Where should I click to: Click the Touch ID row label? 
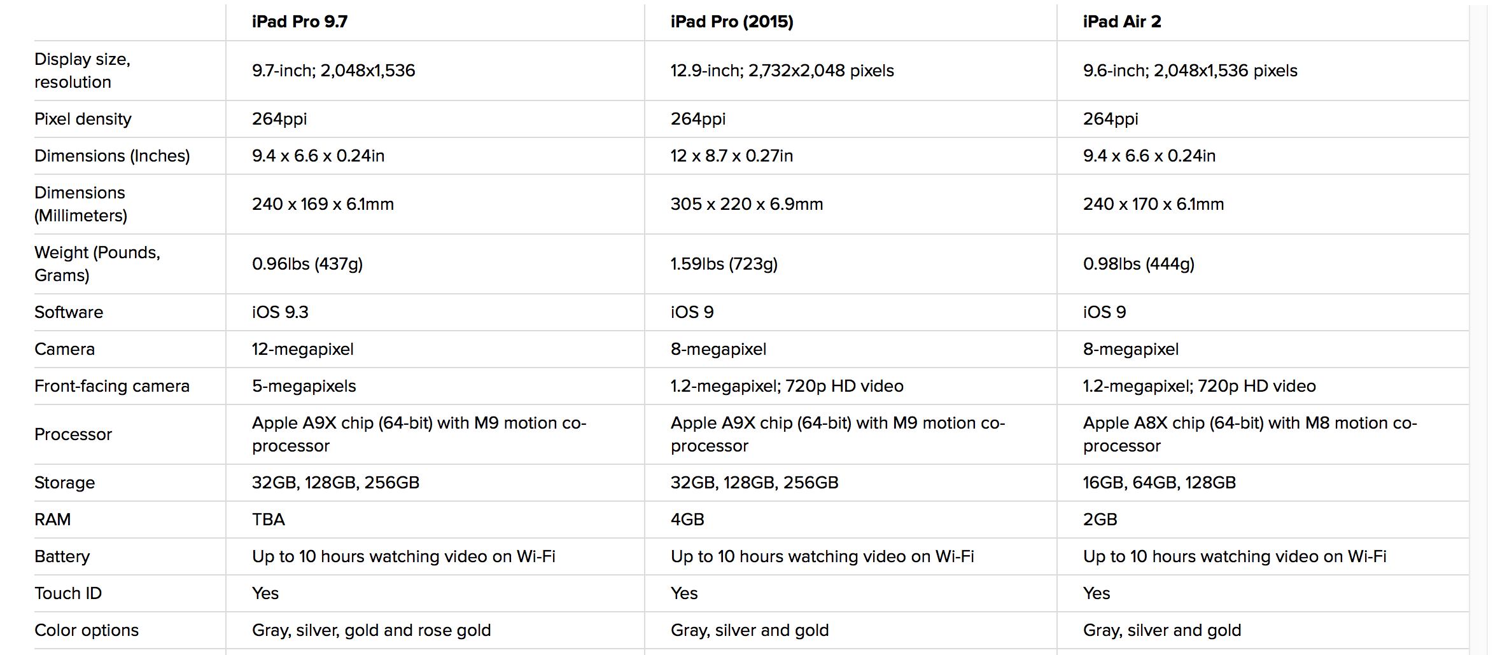pos(68,593)
